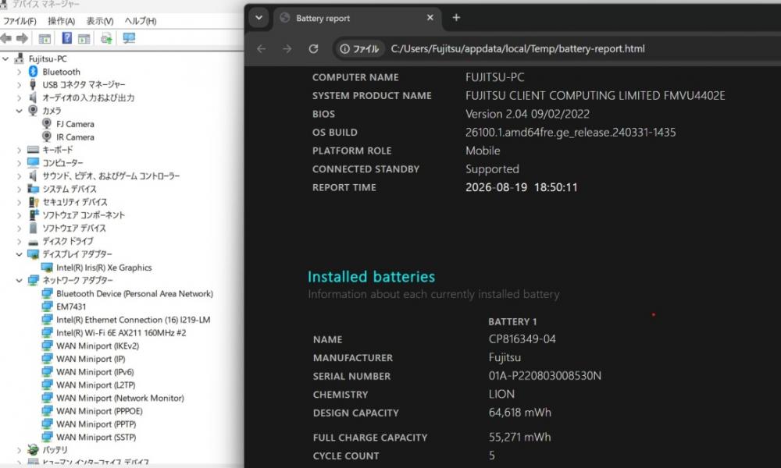Open the 操作(A) menu
The image size is (781, 468).
[x=61, y=21]
